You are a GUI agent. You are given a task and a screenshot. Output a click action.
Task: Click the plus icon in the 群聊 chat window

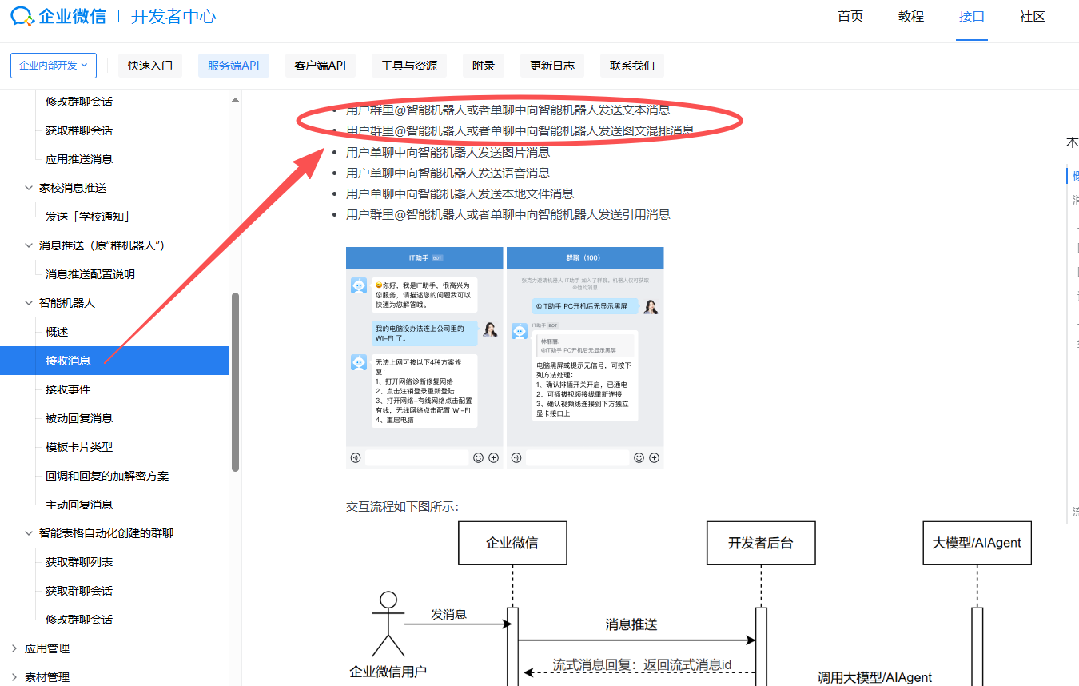[655, 457]
